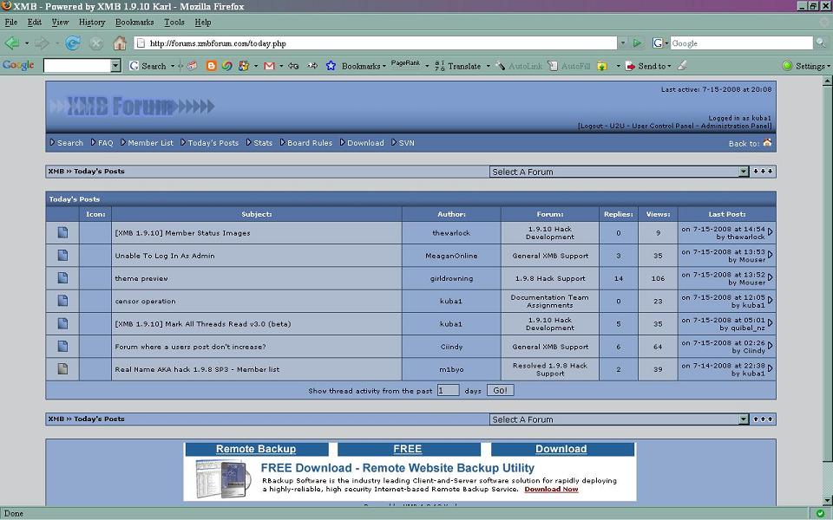Image resolution: width=833 pixels, height=520 pixels.
Task: Click the browser Reload button
Action: point(73,43)
